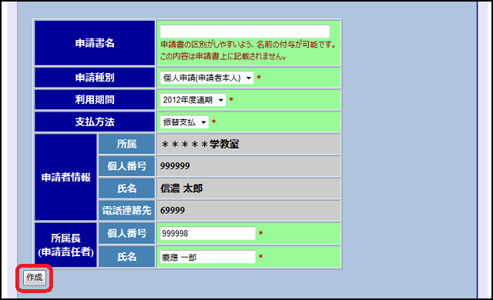Click the 電話連絡先 value 69999

pos(173,210)
